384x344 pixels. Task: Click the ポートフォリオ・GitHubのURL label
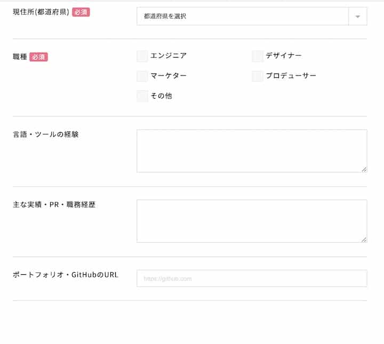tap(65, 275)
